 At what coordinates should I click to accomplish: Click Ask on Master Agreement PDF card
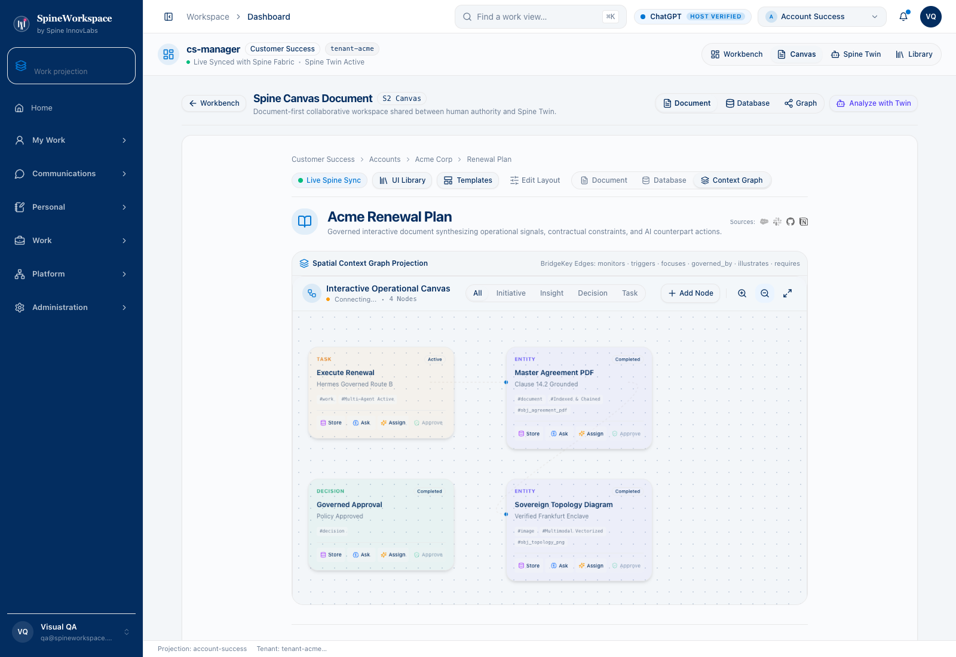(559, 434)
